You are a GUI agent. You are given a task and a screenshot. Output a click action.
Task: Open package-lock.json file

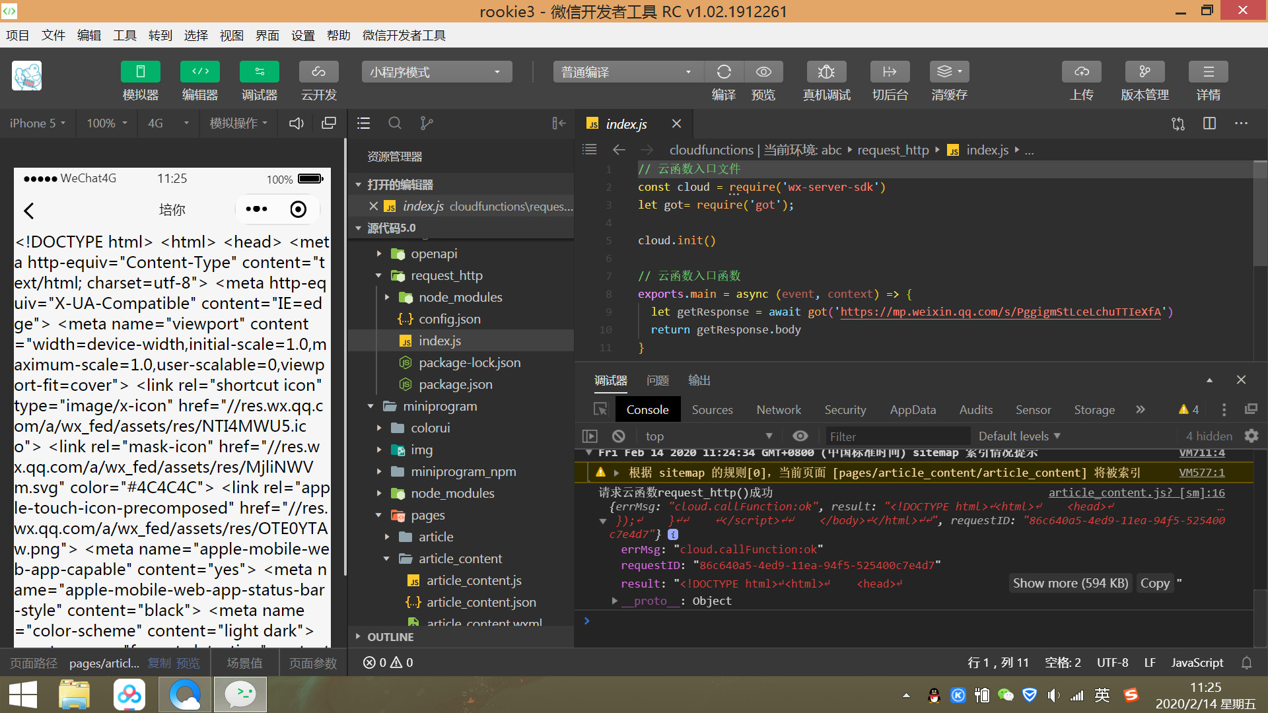tap(469, 362)
